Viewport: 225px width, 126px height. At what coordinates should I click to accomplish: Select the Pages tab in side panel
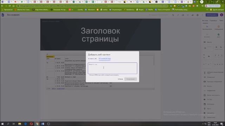tap(213, 21)
